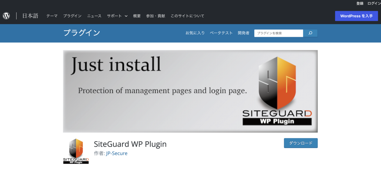
Task: Go to the ニュース menu item
Action: (x=94, y=16)
